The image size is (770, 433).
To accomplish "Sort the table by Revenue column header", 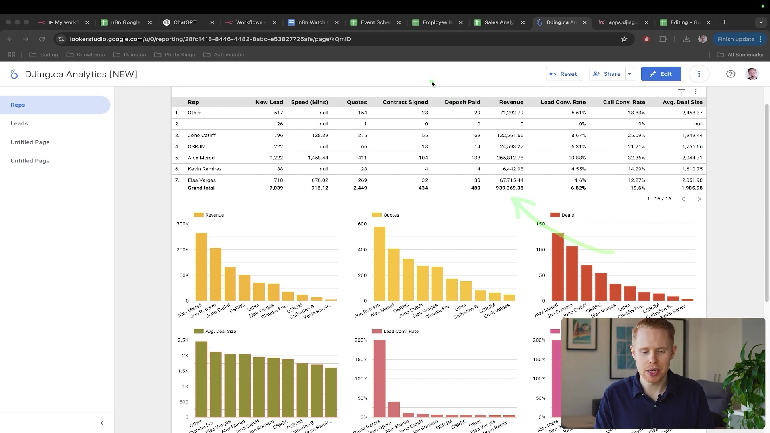I will point(511,102).
